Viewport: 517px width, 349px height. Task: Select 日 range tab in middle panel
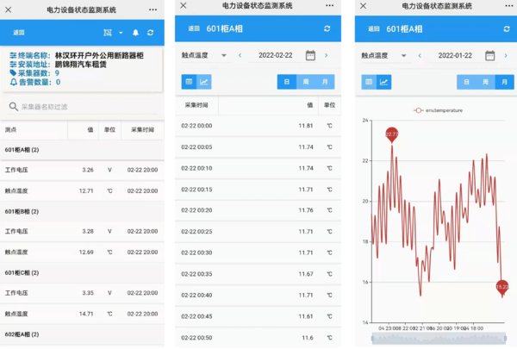pos(287,82)
